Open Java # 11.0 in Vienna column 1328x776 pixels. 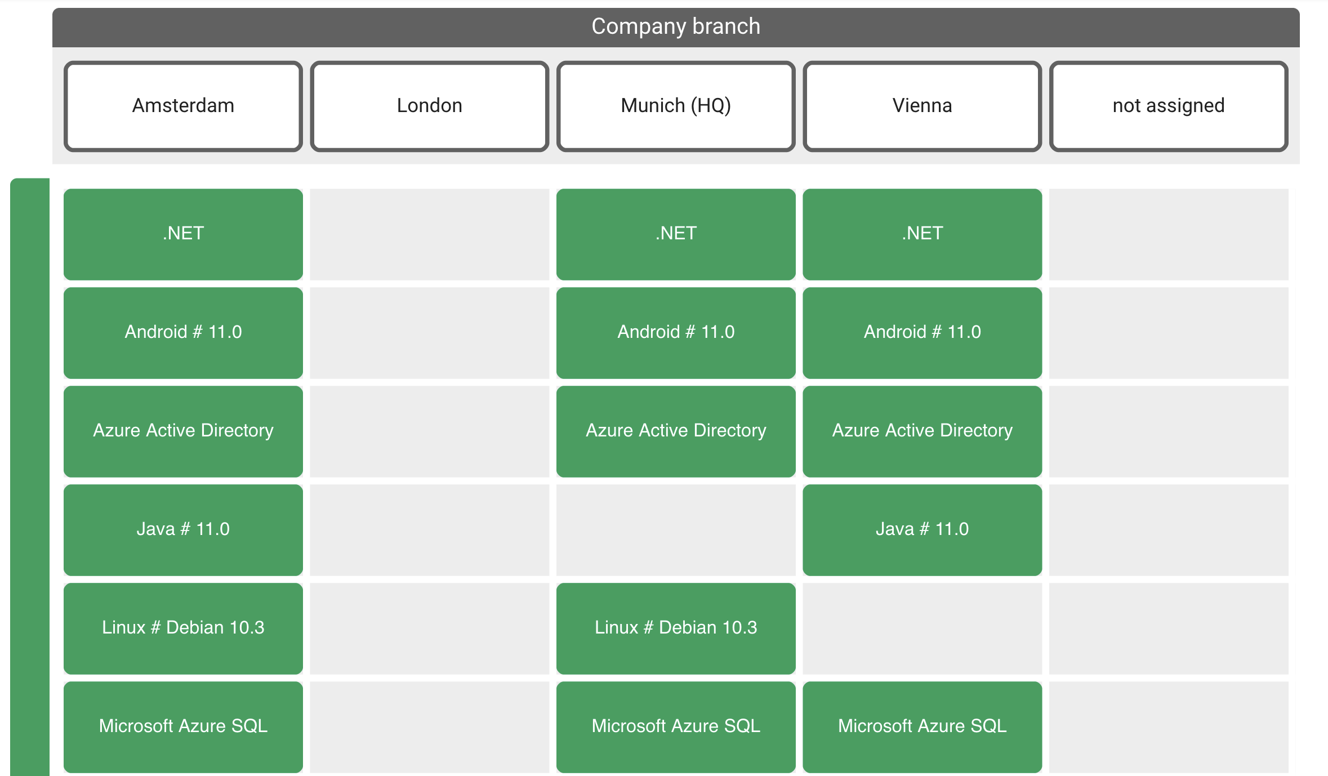pos(922,529)
